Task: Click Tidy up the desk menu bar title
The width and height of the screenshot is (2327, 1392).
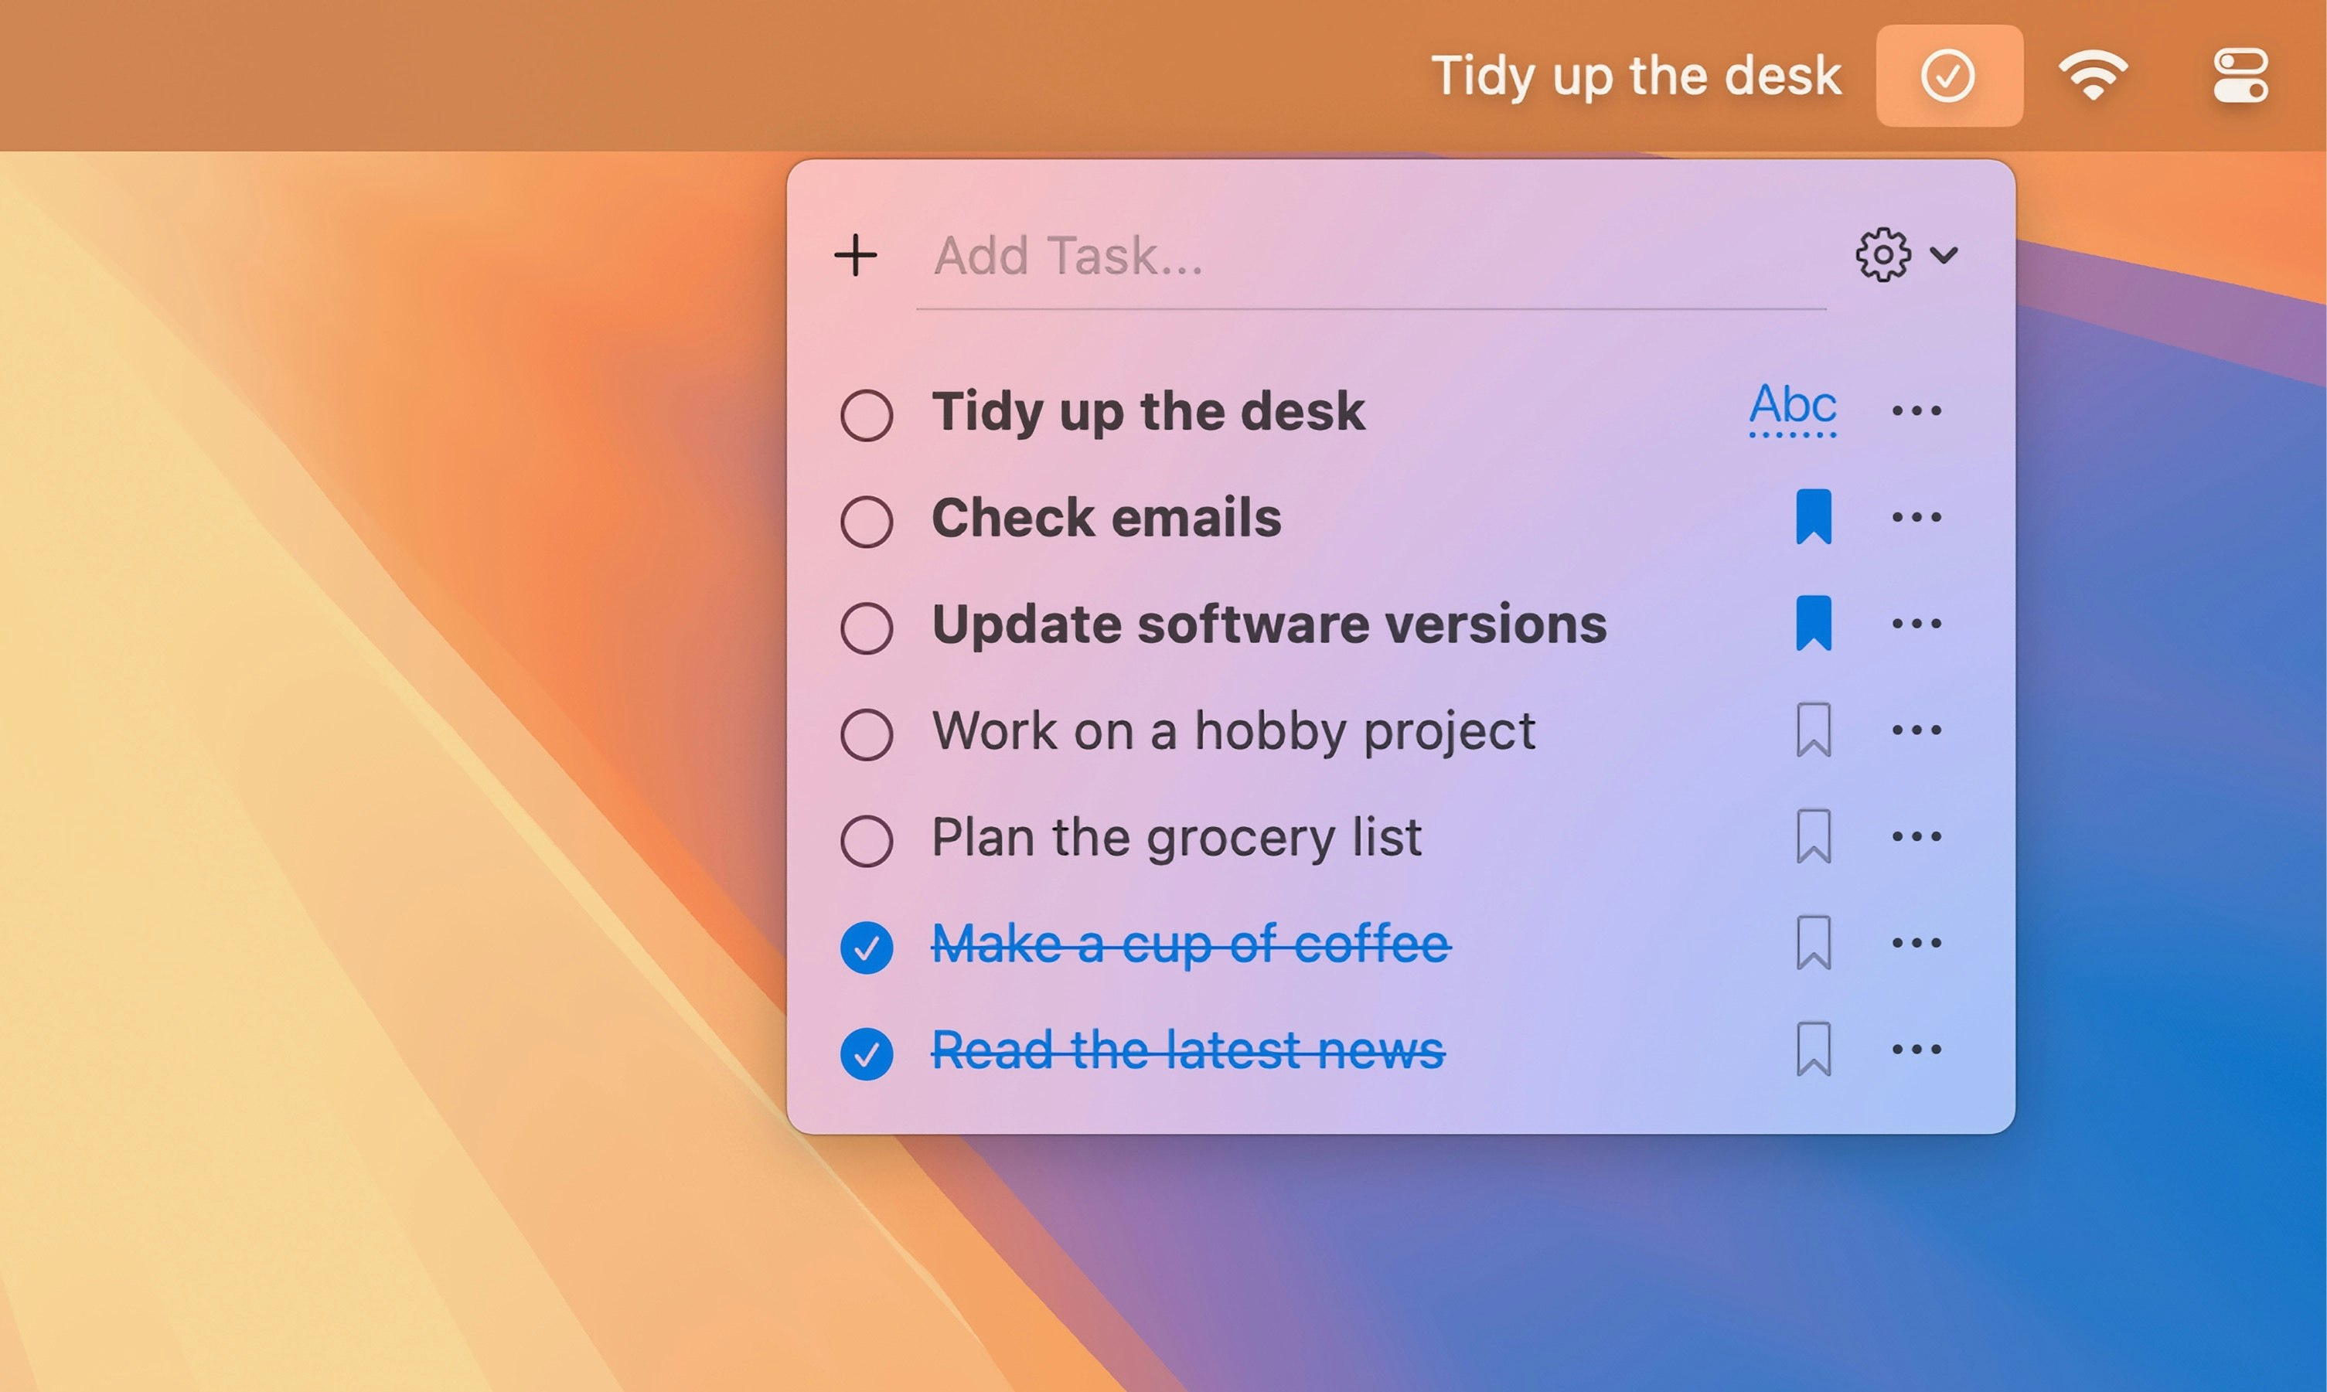Action: [1637, 76]
